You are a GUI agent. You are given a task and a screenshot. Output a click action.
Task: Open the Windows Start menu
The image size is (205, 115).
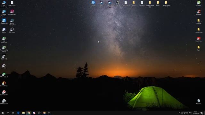click(x=3, y=113)
